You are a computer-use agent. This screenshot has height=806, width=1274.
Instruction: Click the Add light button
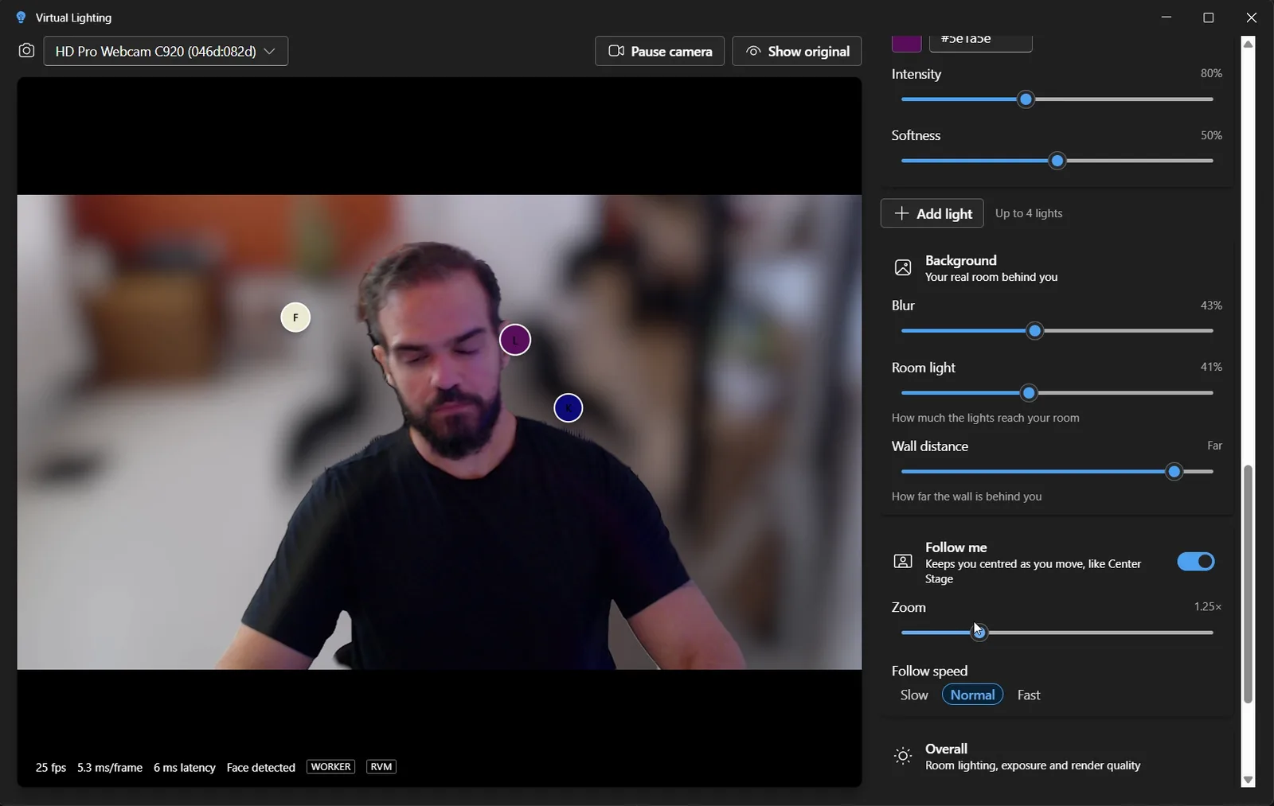[932, 213]
